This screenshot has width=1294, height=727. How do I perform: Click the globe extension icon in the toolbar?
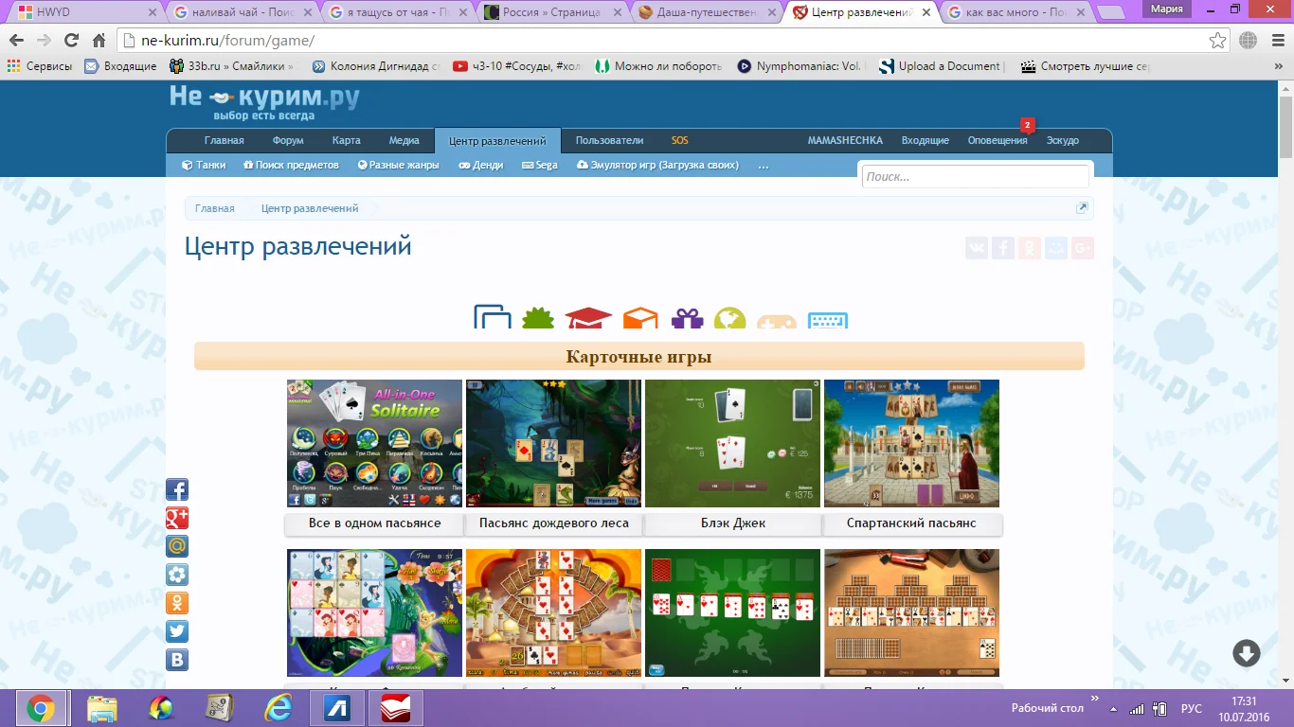1248,41
